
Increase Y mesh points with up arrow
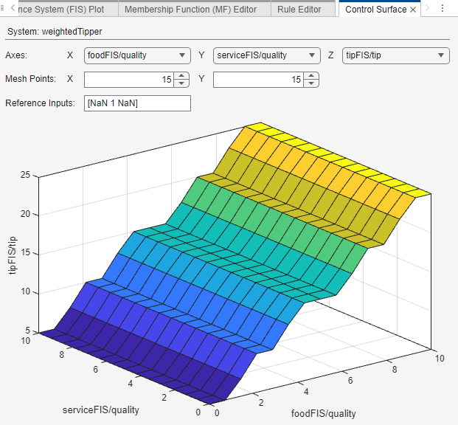(311, 76)
